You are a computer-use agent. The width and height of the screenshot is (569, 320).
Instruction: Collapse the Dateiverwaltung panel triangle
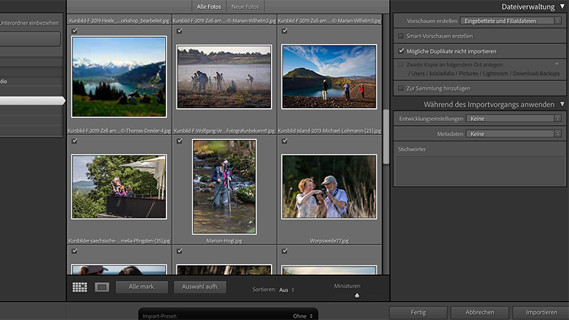point(562,6)
